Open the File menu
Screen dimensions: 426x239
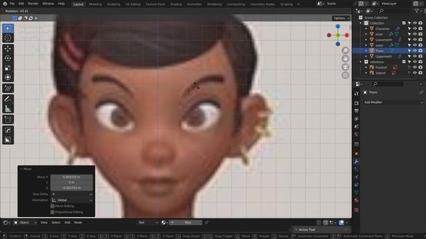[x=12, y=4]
